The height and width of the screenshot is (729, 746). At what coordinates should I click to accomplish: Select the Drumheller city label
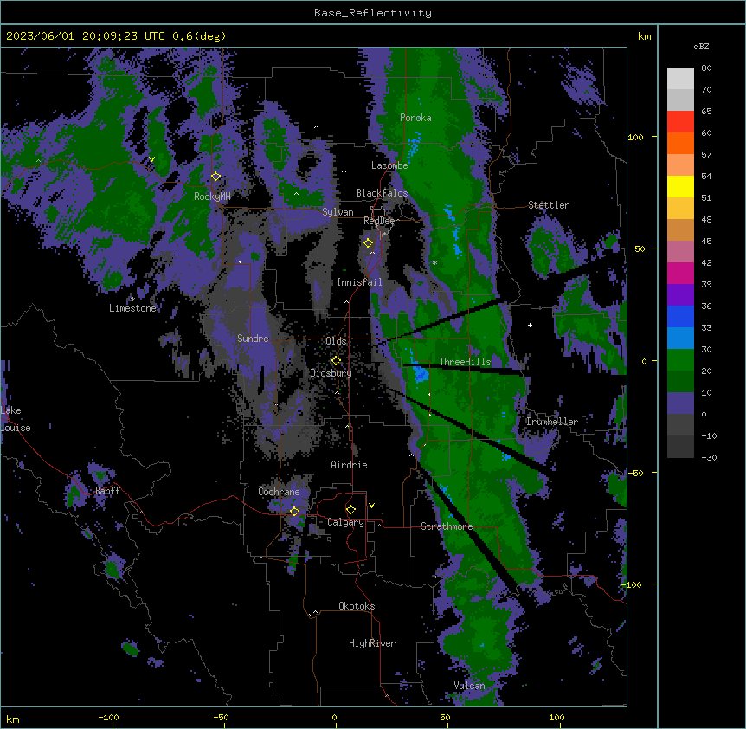click(552, 422)
